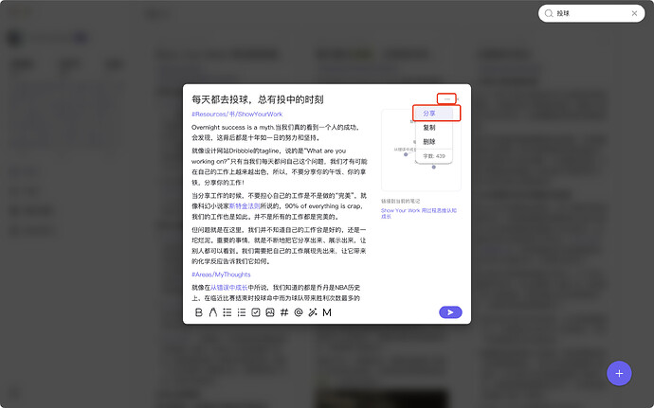The width and height of the screenshot is (654, 408).
Task: Click the @ mention icon
Action: click(299, 312)
